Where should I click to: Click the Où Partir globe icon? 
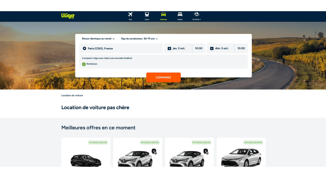point(196,15)
